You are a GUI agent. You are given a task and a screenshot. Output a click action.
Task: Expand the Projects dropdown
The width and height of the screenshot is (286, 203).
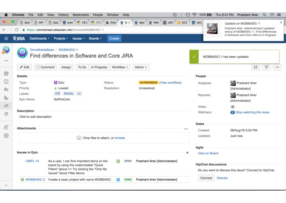pos(61,38)
